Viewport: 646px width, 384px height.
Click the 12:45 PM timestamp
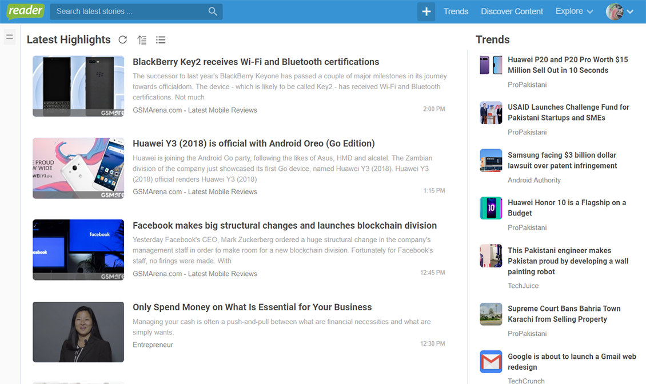433,273
